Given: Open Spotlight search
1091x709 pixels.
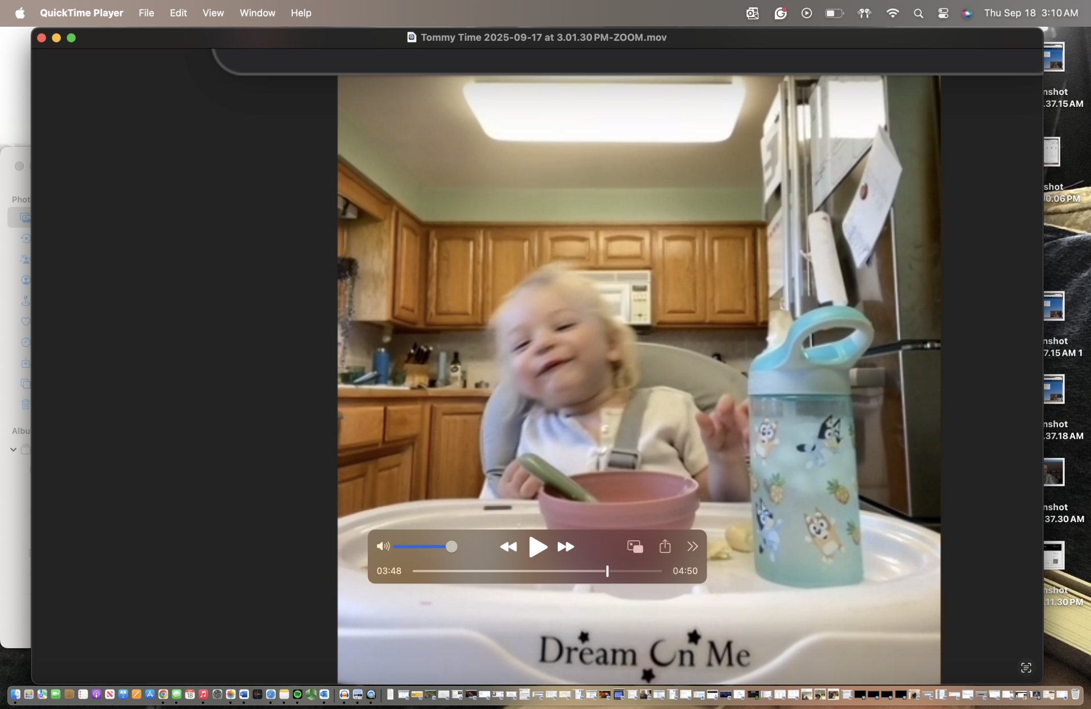Looking at the screenshot, I should [x=918, y=13].
